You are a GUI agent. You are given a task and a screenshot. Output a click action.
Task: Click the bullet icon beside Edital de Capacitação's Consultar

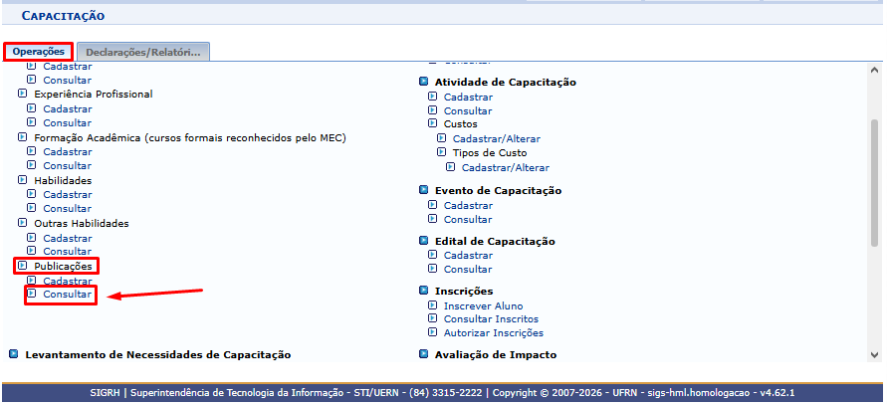click(x=432, y=268)
